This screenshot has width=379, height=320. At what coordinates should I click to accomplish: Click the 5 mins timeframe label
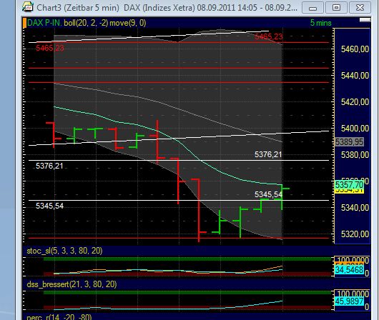321,23
